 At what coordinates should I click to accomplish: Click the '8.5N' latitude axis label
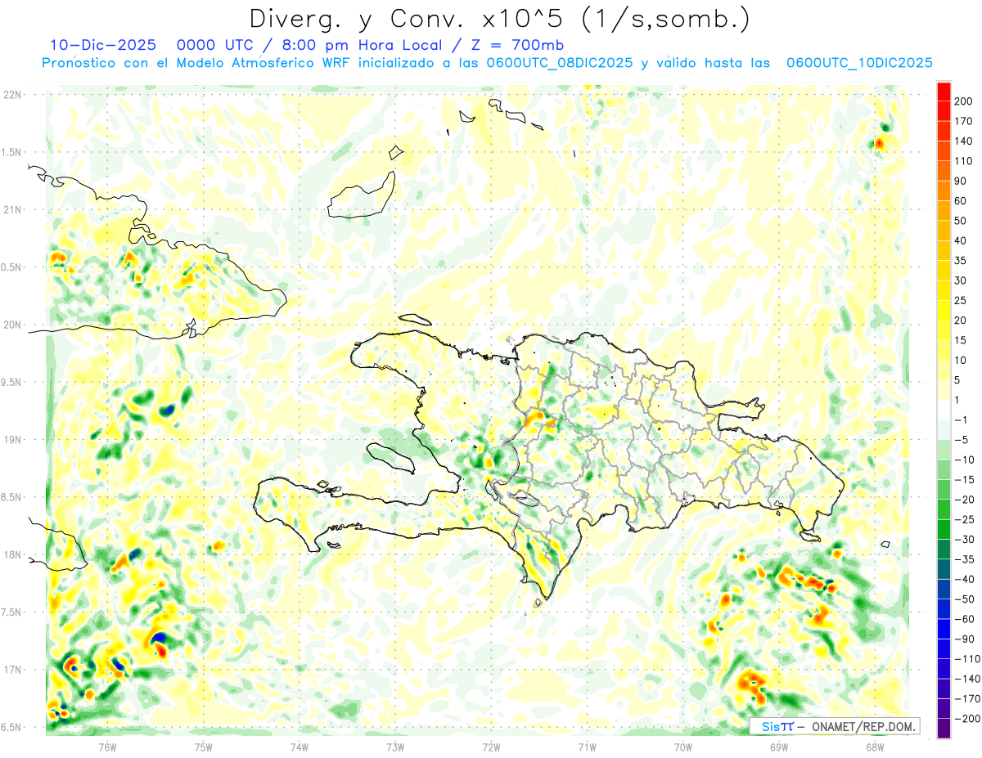(11, 497)
